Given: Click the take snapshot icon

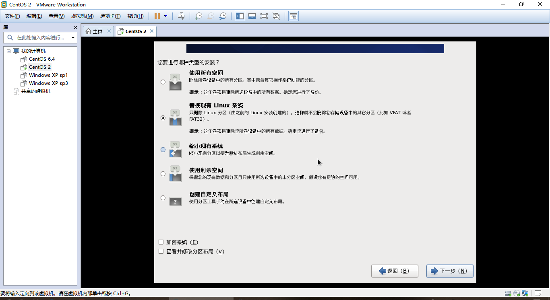Looking at the screenshot, I should tap(198, 16).
